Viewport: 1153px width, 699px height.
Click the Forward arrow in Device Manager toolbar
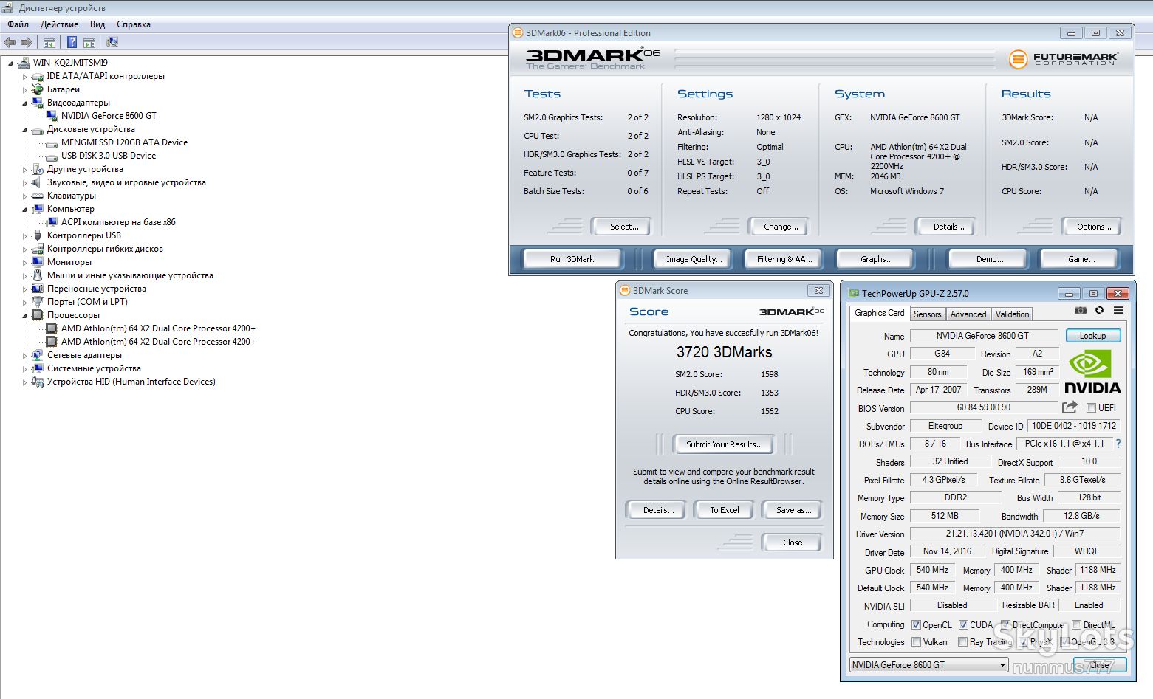27,43
